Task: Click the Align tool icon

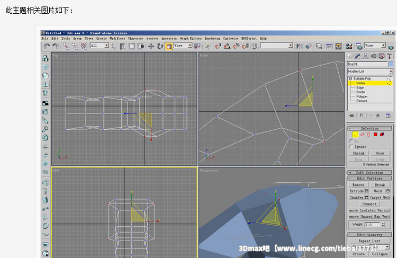Action: click(x=309, y=46)
